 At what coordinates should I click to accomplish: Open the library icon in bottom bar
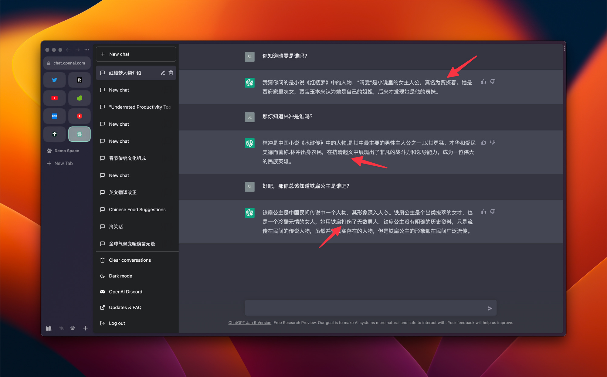coord(49,328)
